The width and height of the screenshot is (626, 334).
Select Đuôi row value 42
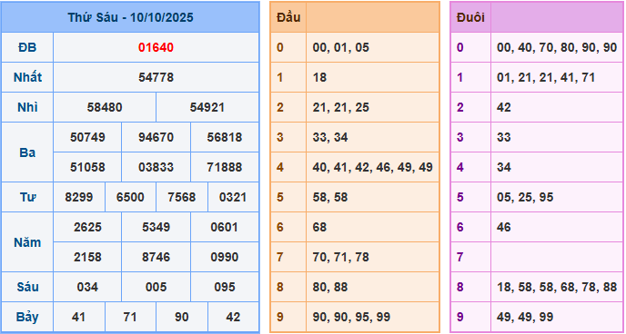[504, 107]
